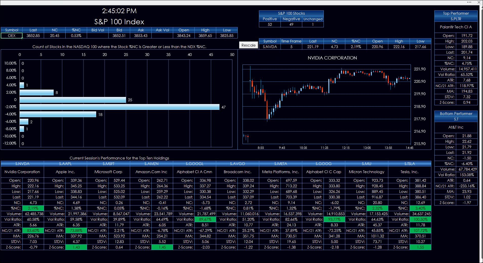Close the dashboard window
The image size is (483, 263).
pyautogui.click(x=479, y=2)
